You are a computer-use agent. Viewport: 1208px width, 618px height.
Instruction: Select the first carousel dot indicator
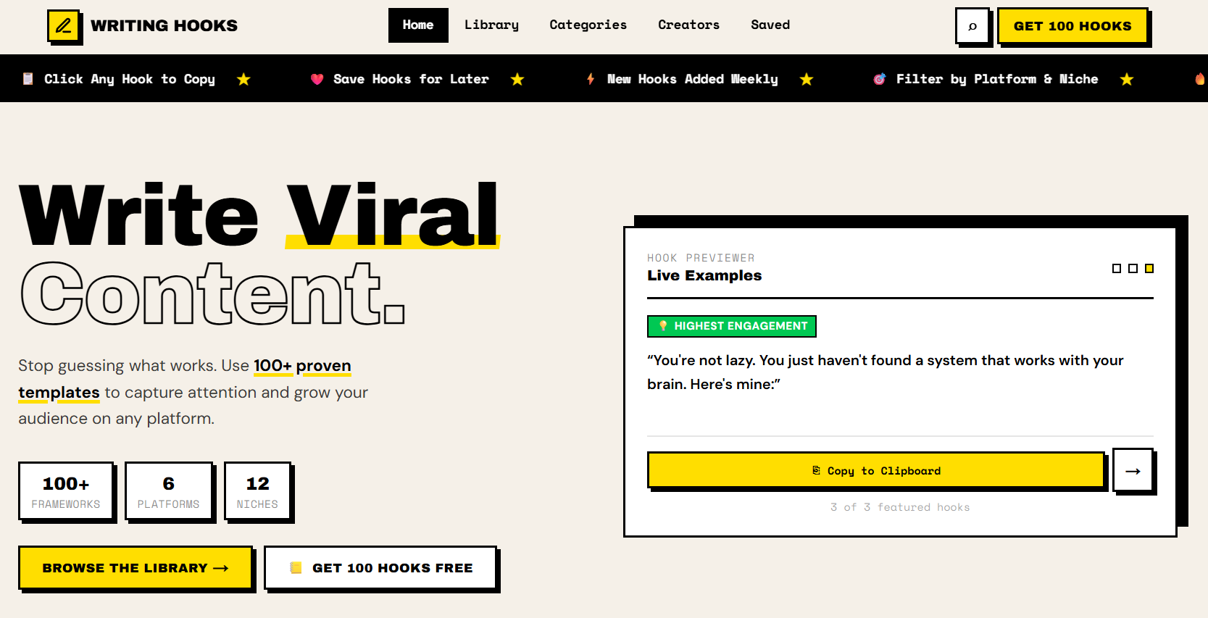[x=1116, y=269]
